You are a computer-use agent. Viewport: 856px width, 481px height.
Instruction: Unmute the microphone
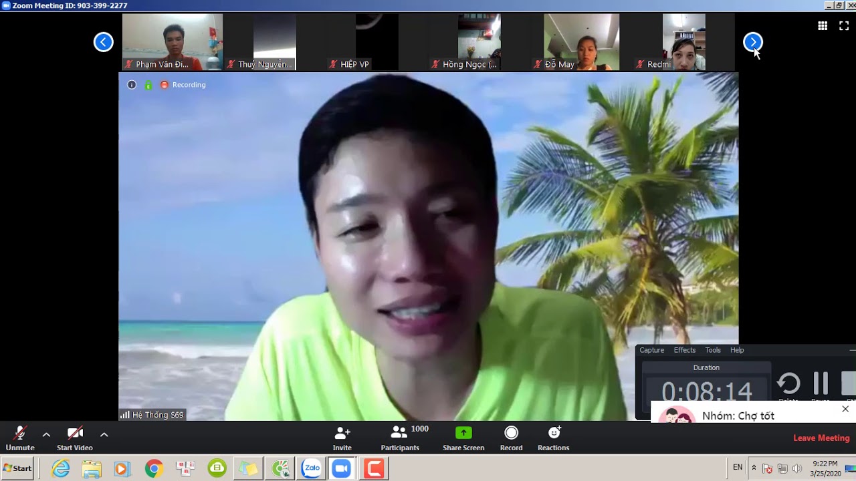(x=20, y=438)
